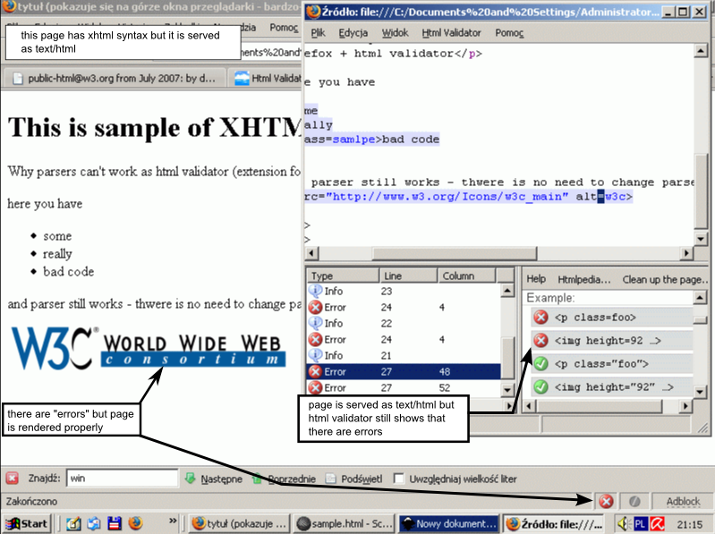Image resolution: width=715 pixels, height=534 pixels.
Task: Click green check next to <p class="foo">
Action: [541, 363]
